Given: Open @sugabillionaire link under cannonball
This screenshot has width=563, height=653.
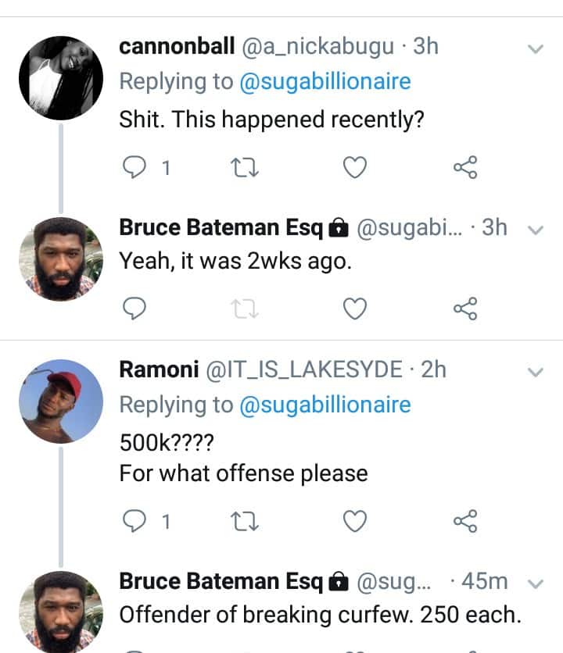Looking at the screenshot, I should click(325, 82).
